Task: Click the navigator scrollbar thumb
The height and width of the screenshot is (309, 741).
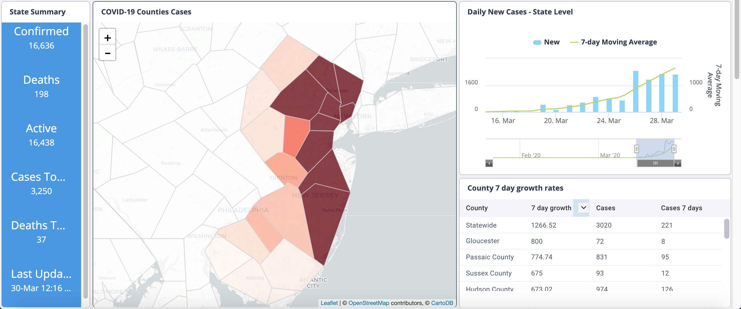Action: coord(656,163)
